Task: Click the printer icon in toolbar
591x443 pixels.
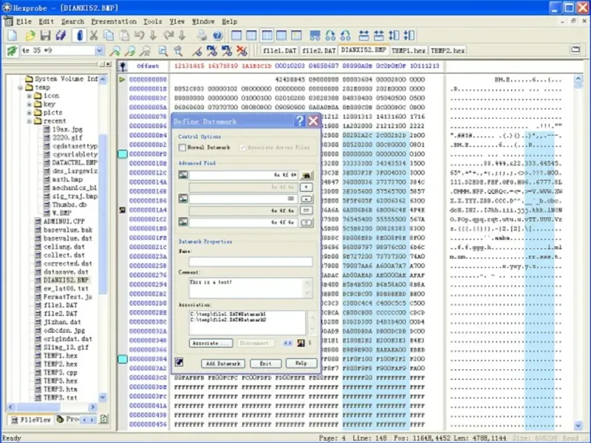Action: (x=201, y=35)
